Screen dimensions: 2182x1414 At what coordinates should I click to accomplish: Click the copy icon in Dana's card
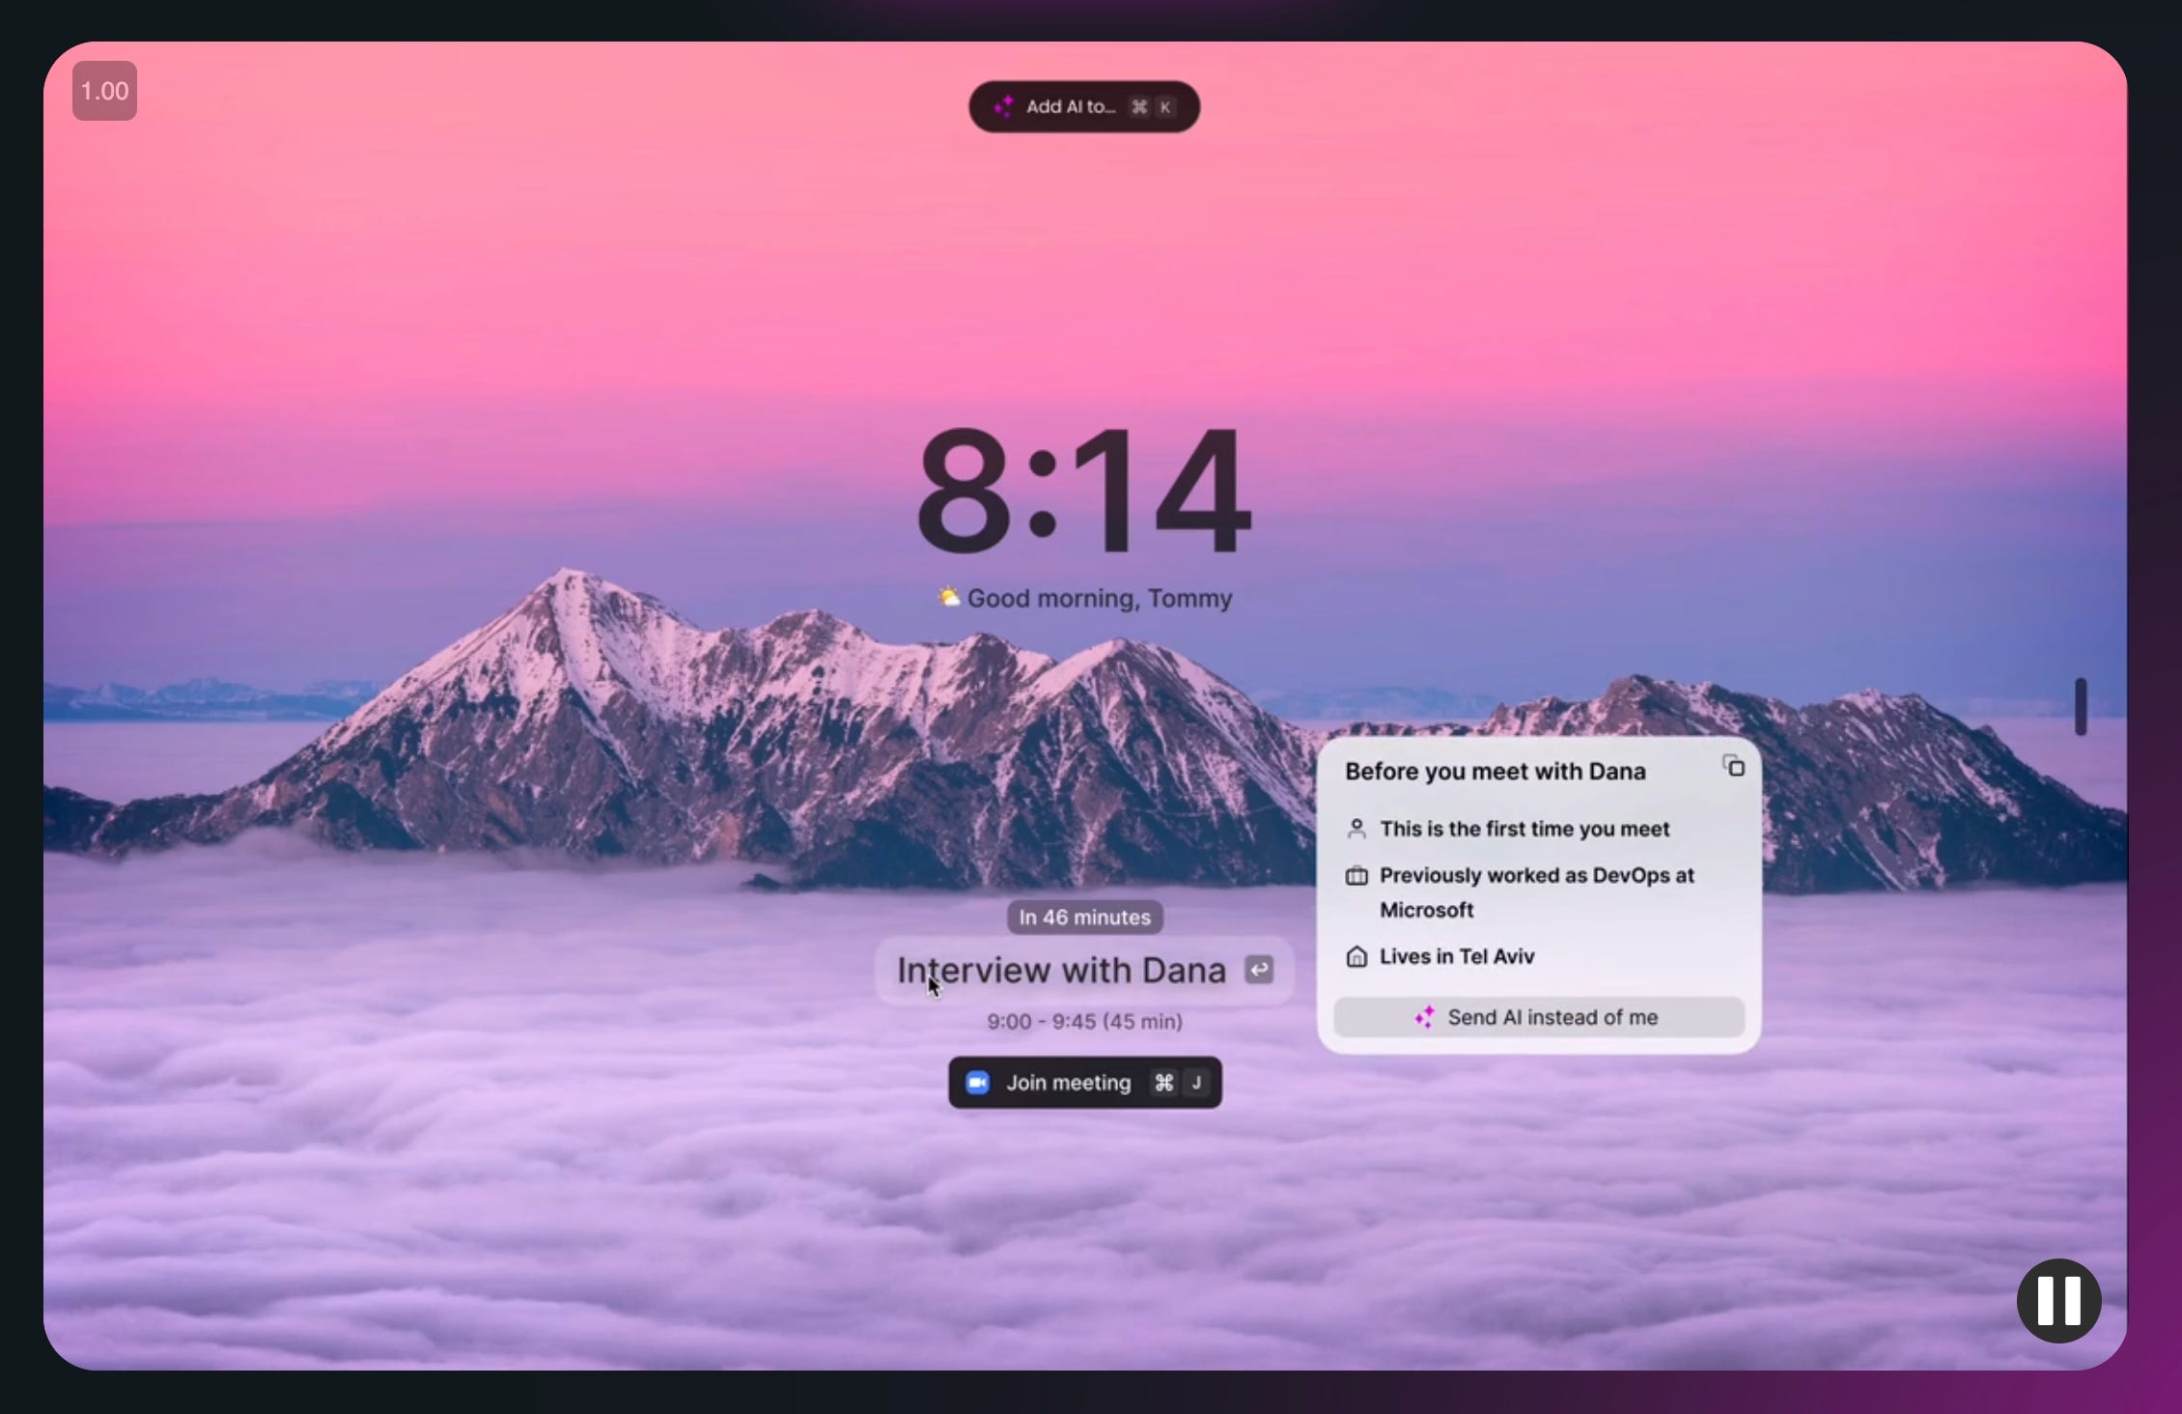[1733, 767]
